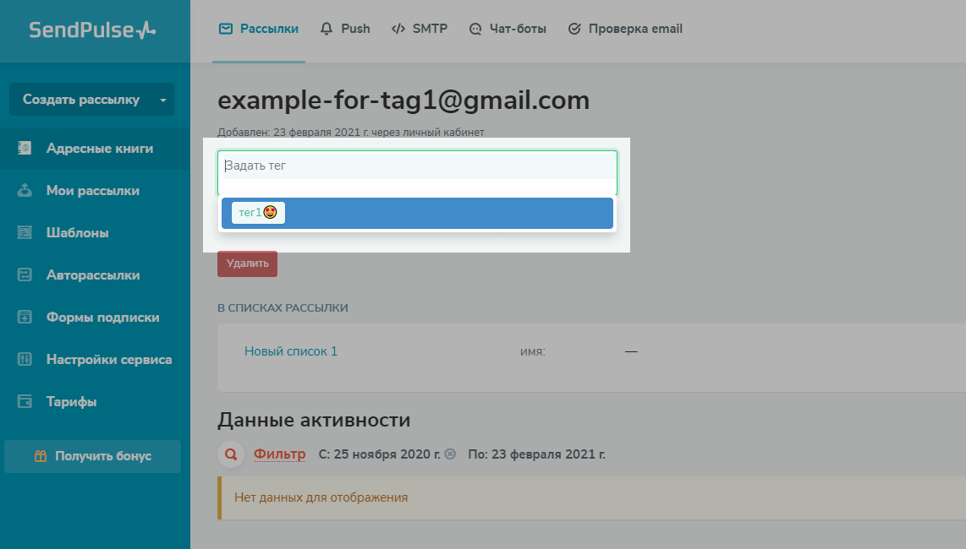Focus the Задать тег input field

417,166
